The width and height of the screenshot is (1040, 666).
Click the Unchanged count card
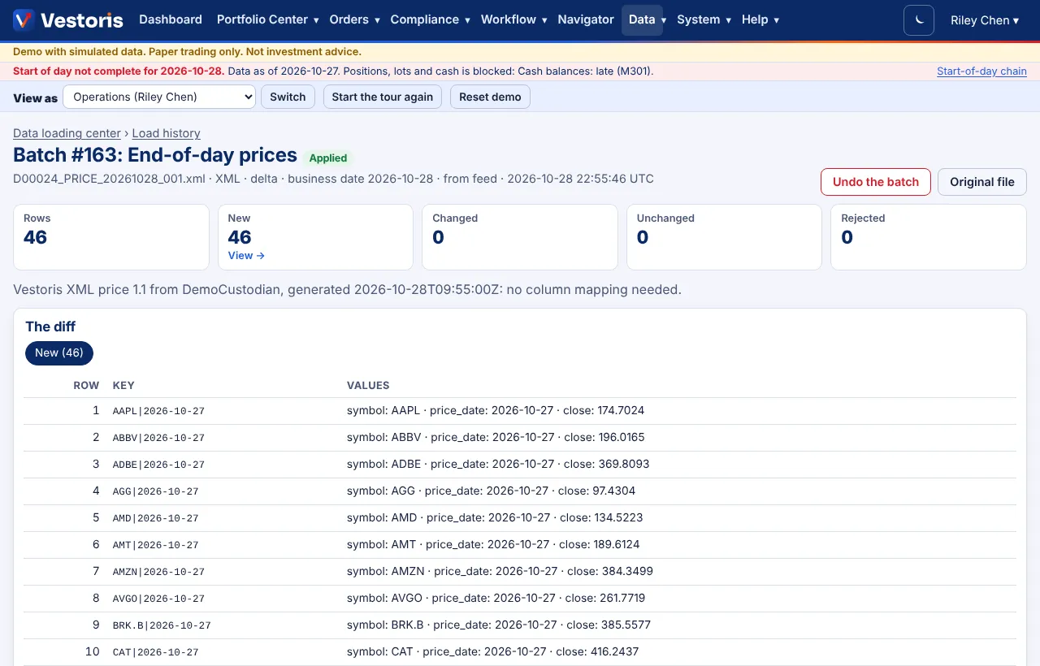point(724,237)
